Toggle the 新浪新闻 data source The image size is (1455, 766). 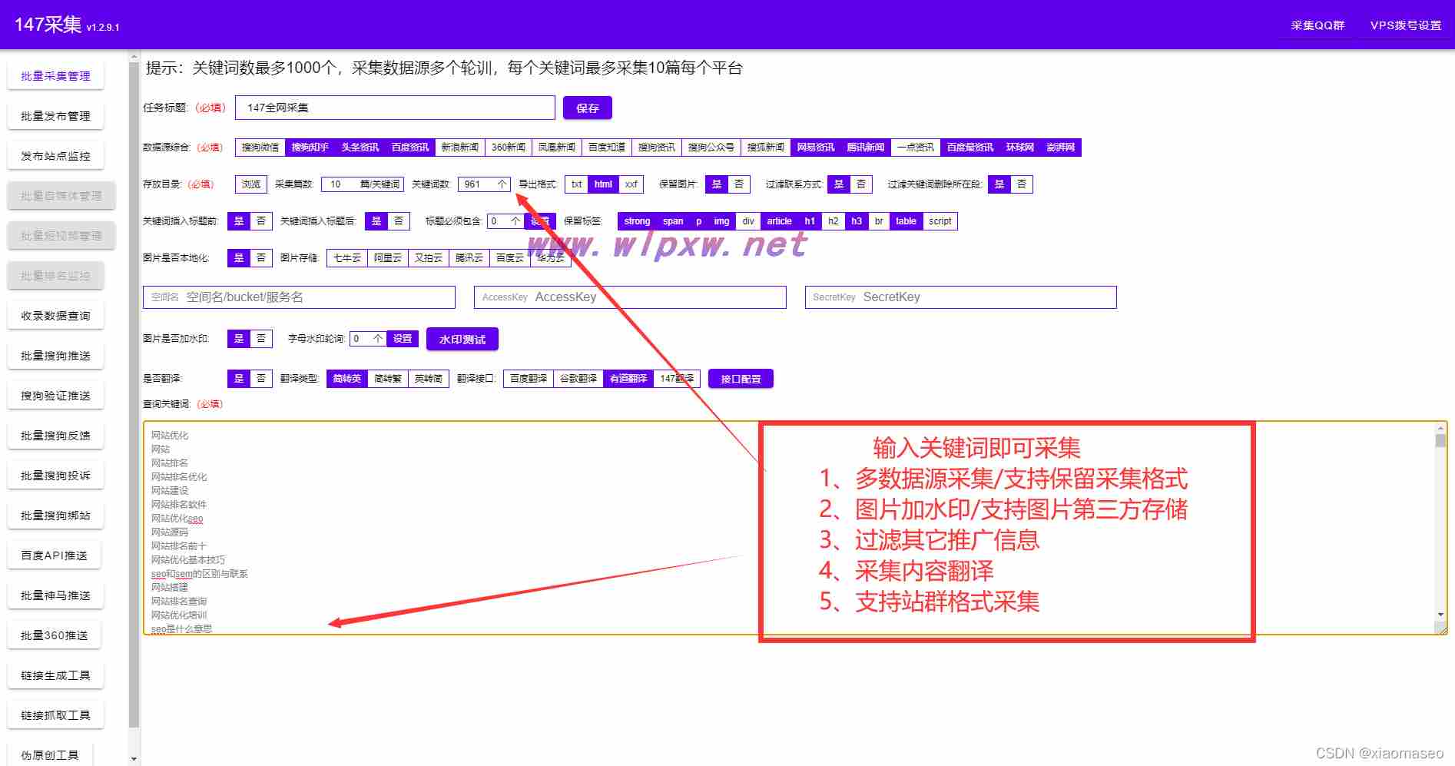(460, 148)
